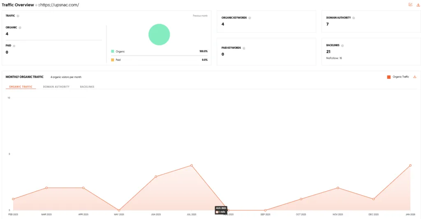Open info icon beside PAID KEYWORDS
This screenshot has width=421, height=219.
(x=244, y=48)
